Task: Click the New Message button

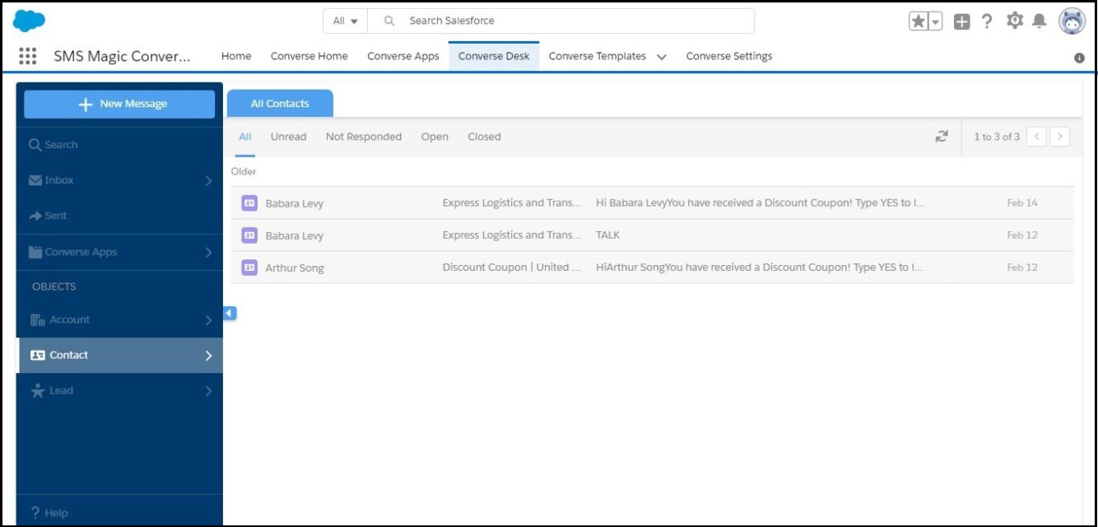Action: click(119, 104)
